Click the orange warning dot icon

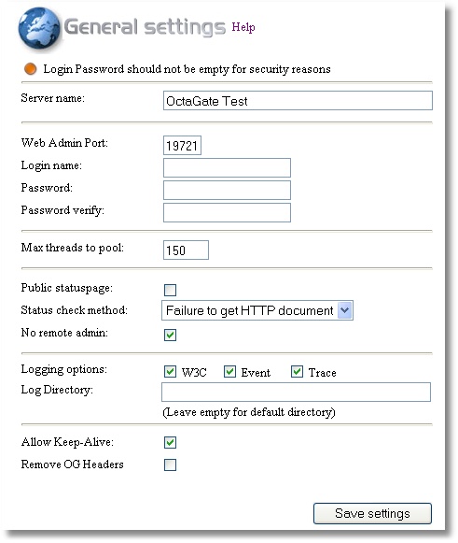coord(31,69)
